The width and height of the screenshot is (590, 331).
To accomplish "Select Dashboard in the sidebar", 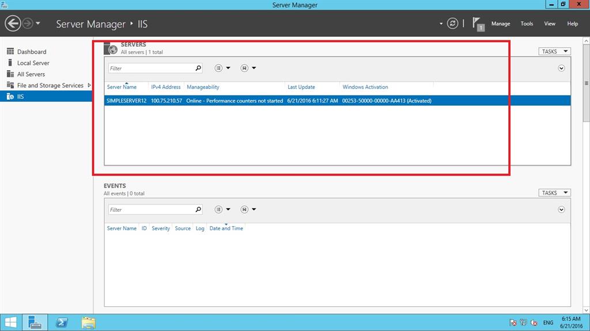I will (32, 52).
